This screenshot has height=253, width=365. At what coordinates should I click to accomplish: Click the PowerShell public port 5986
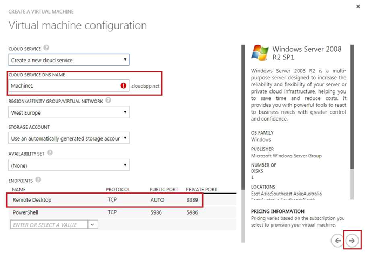click(x=156, y=212)
